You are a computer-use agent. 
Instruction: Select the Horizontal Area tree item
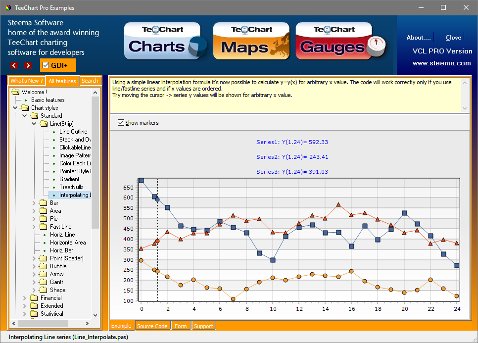click(68, 243)
